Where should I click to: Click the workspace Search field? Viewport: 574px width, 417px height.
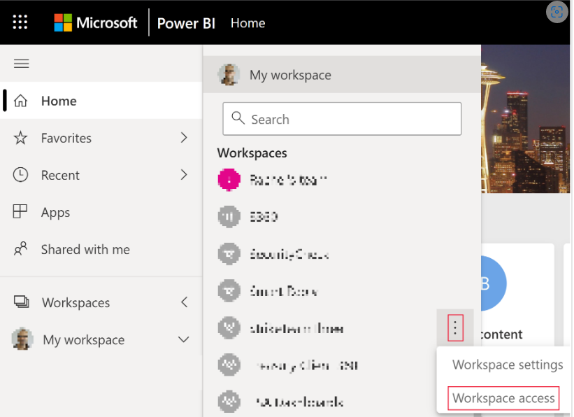342,119
